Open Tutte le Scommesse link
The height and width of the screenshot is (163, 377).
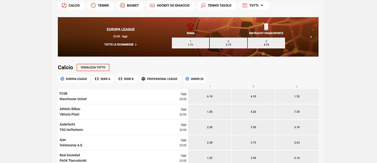(121, 45)
